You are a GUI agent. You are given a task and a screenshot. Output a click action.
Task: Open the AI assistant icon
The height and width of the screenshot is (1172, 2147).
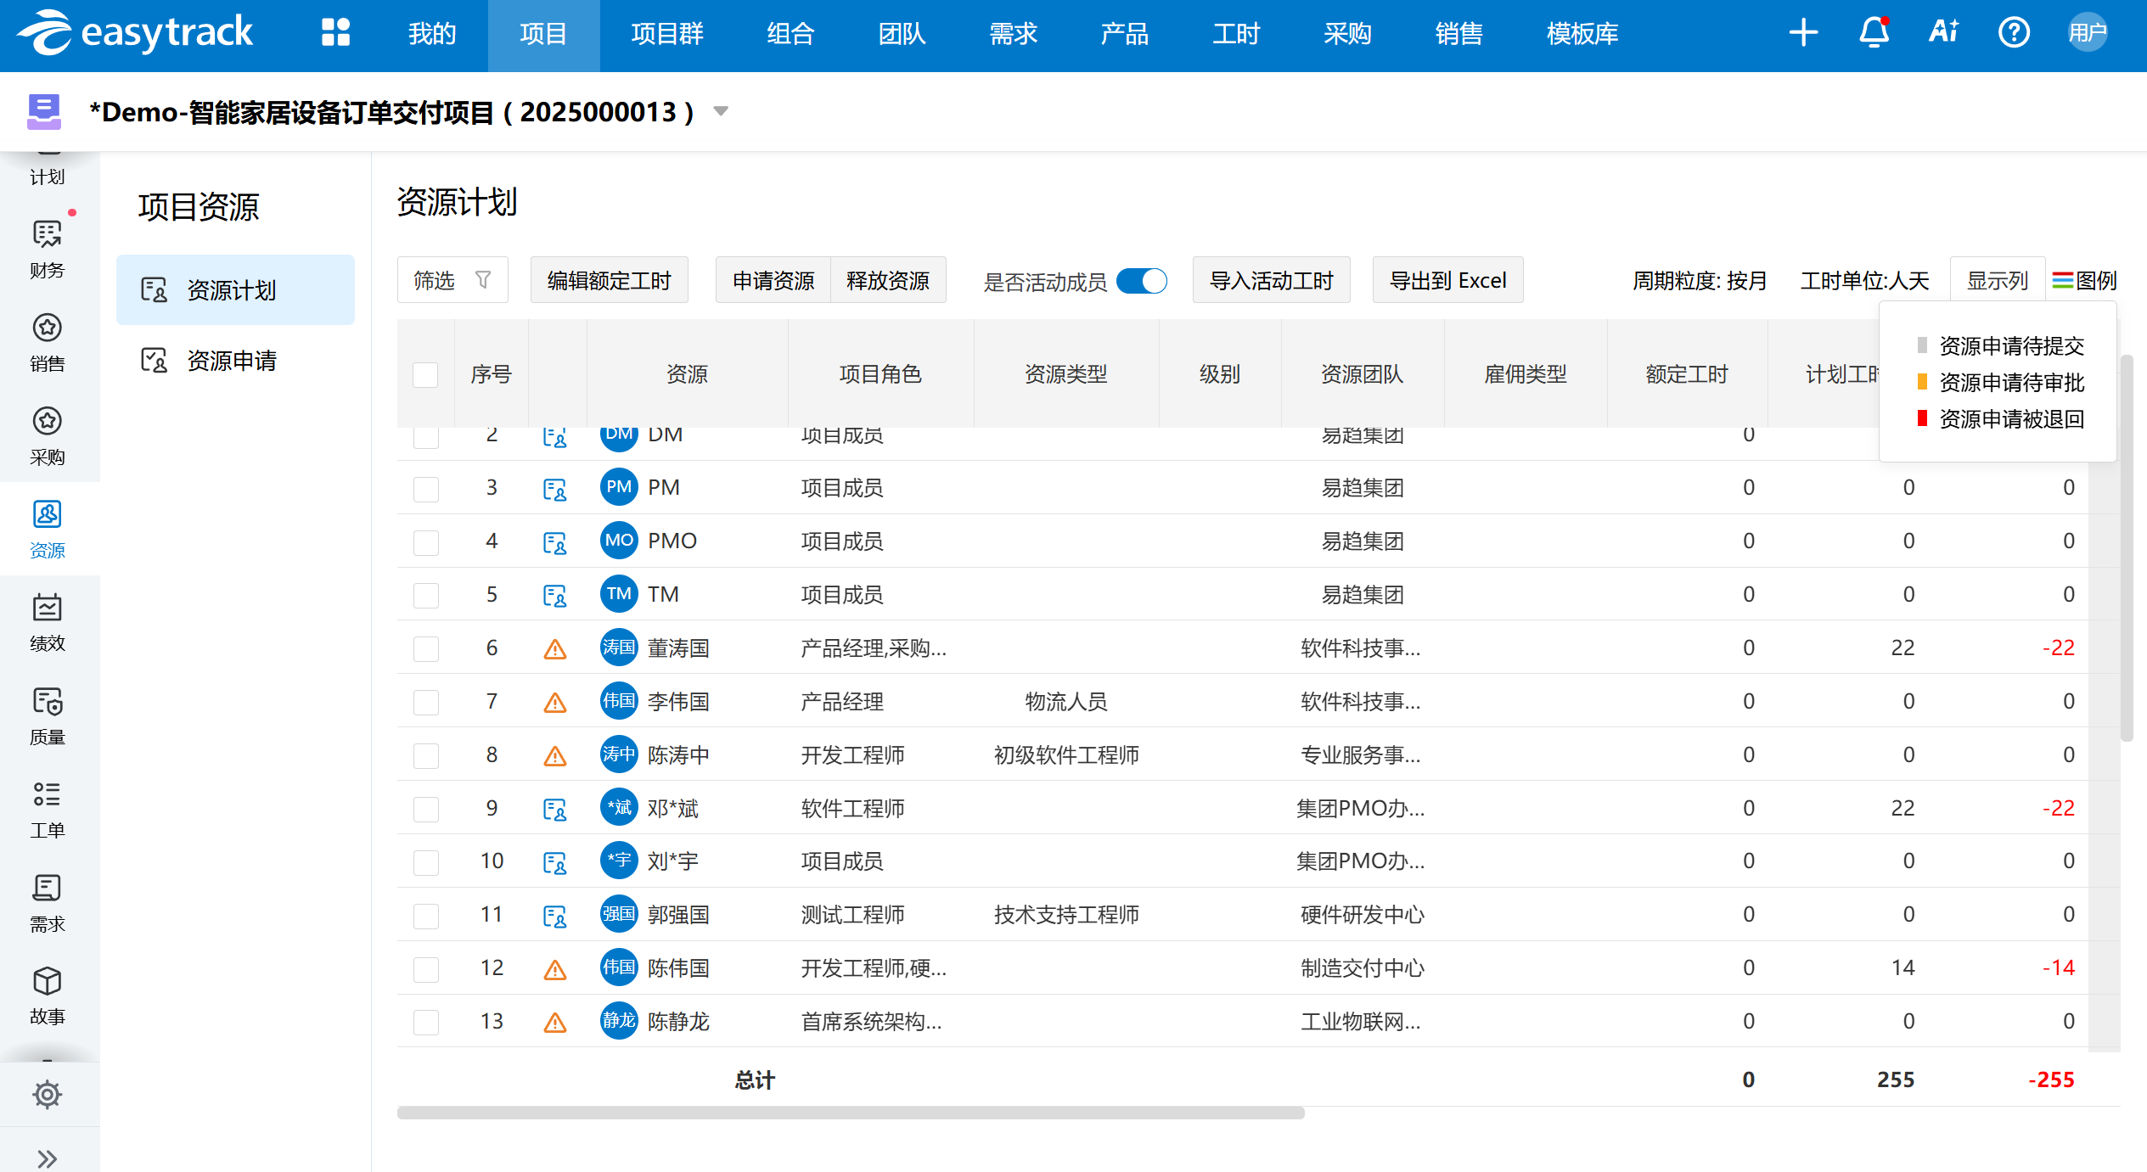tap(1943, 32)
